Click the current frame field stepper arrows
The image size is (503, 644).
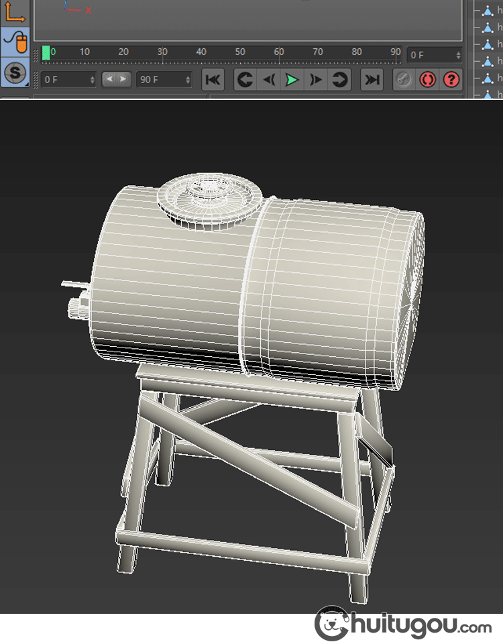point(458,55)
